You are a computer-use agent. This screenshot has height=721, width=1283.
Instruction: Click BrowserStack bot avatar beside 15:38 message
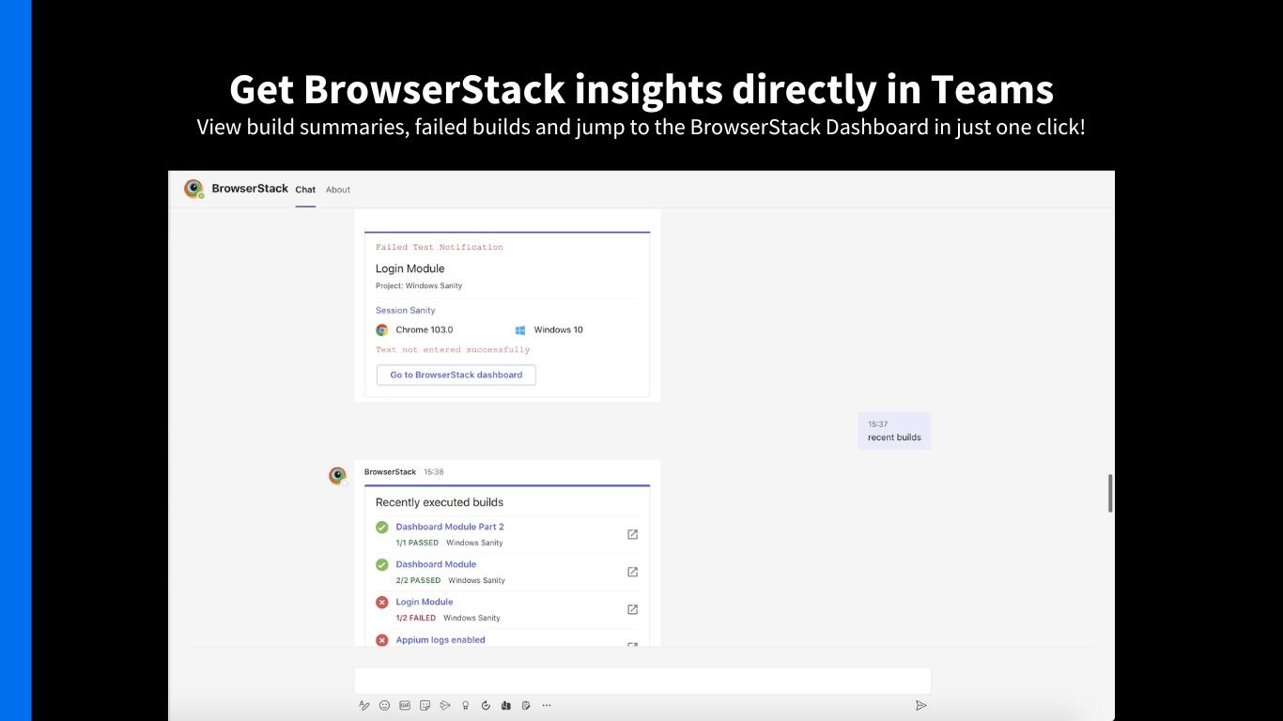337,476
